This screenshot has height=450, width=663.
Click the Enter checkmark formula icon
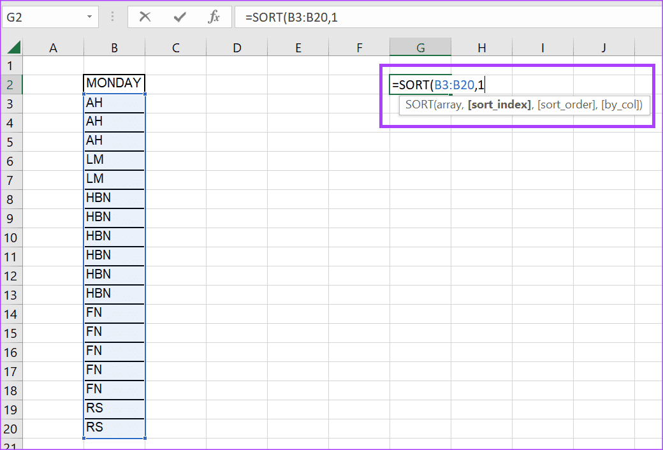pos(179,17)
